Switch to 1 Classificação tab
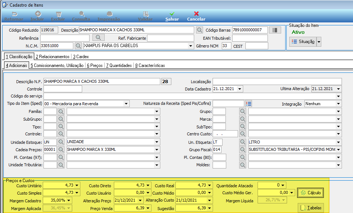The height and width of the screenshot is (213, 353). (x=19, y=57)
